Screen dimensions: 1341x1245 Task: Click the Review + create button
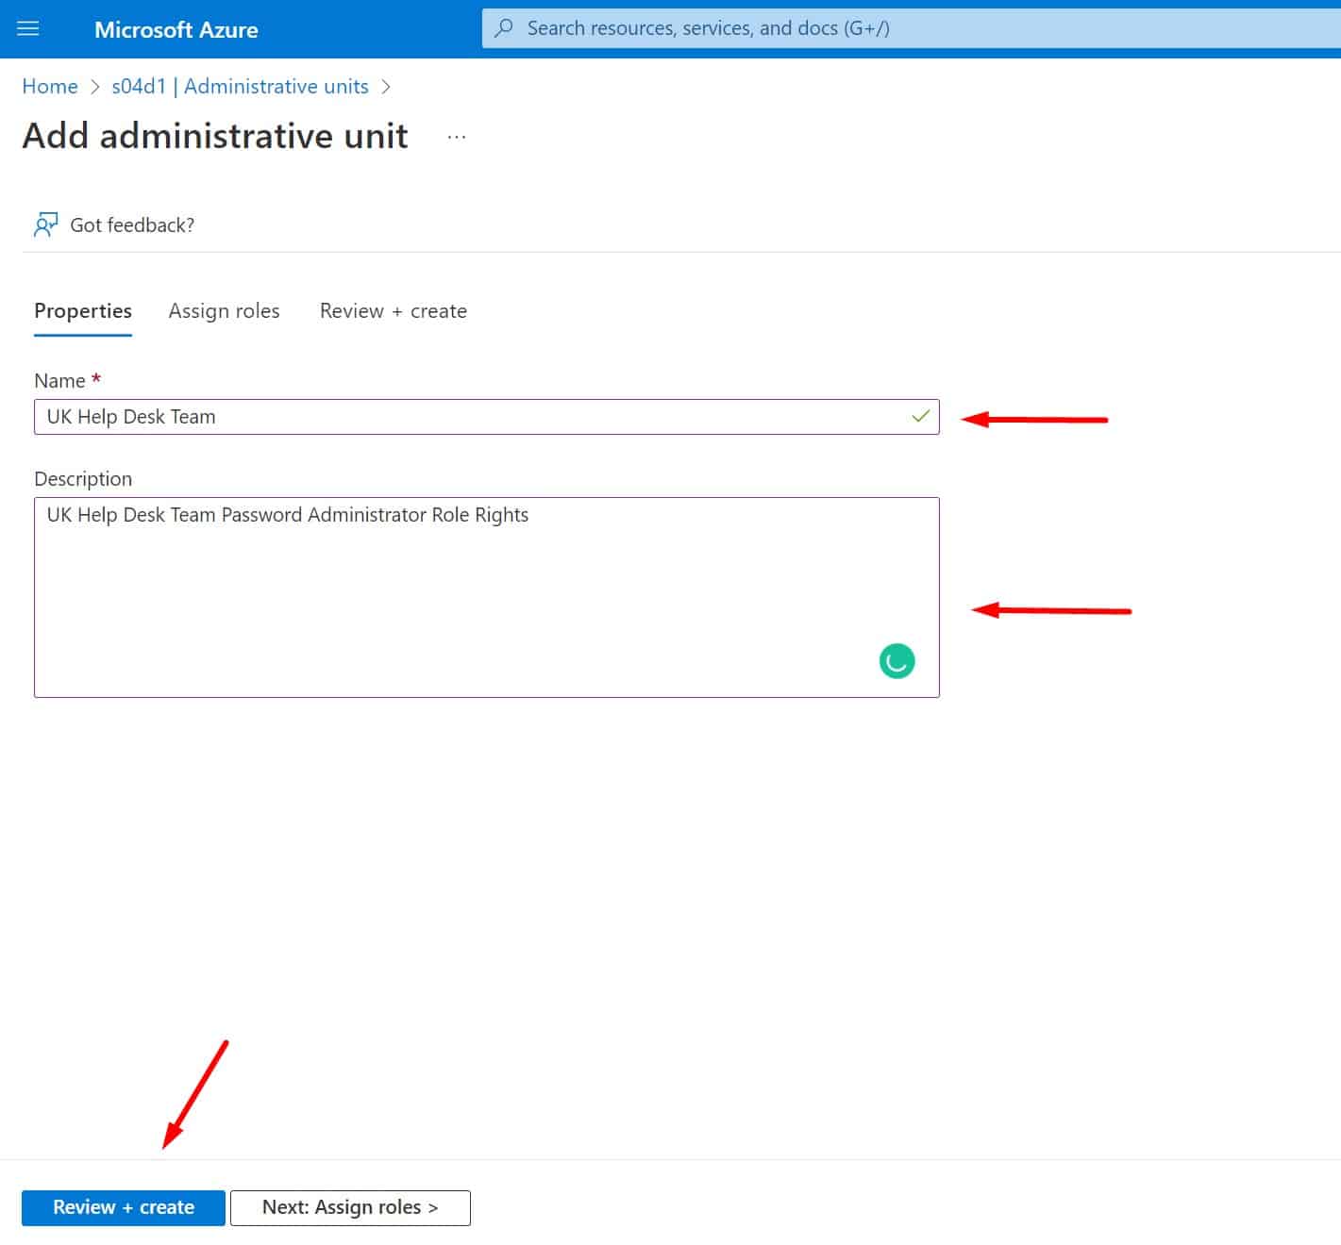click(x=123, y=1206)
